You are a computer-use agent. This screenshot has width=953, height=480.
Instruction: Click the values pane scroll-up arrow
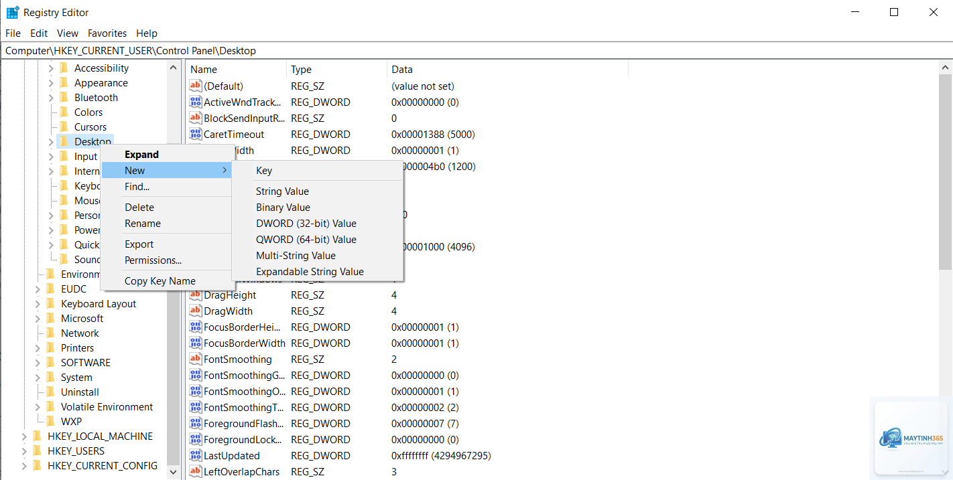[x=946, y=68]
